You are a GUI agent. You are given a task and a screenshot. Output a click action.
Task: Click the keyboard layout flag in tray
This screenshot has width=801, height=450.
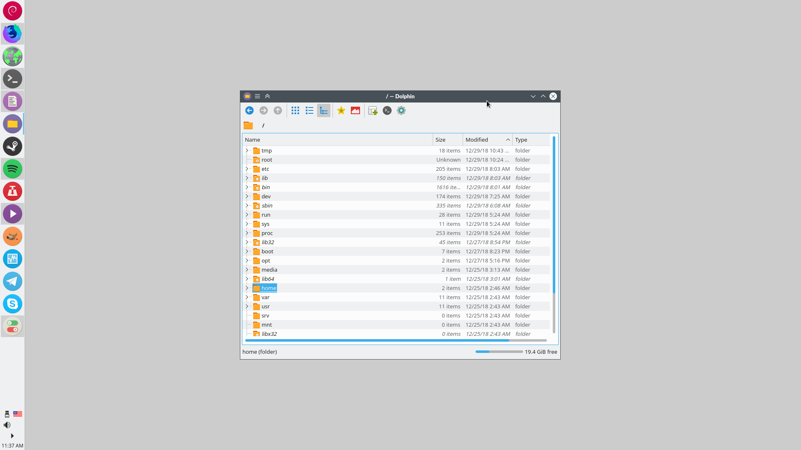click(18, 414)
